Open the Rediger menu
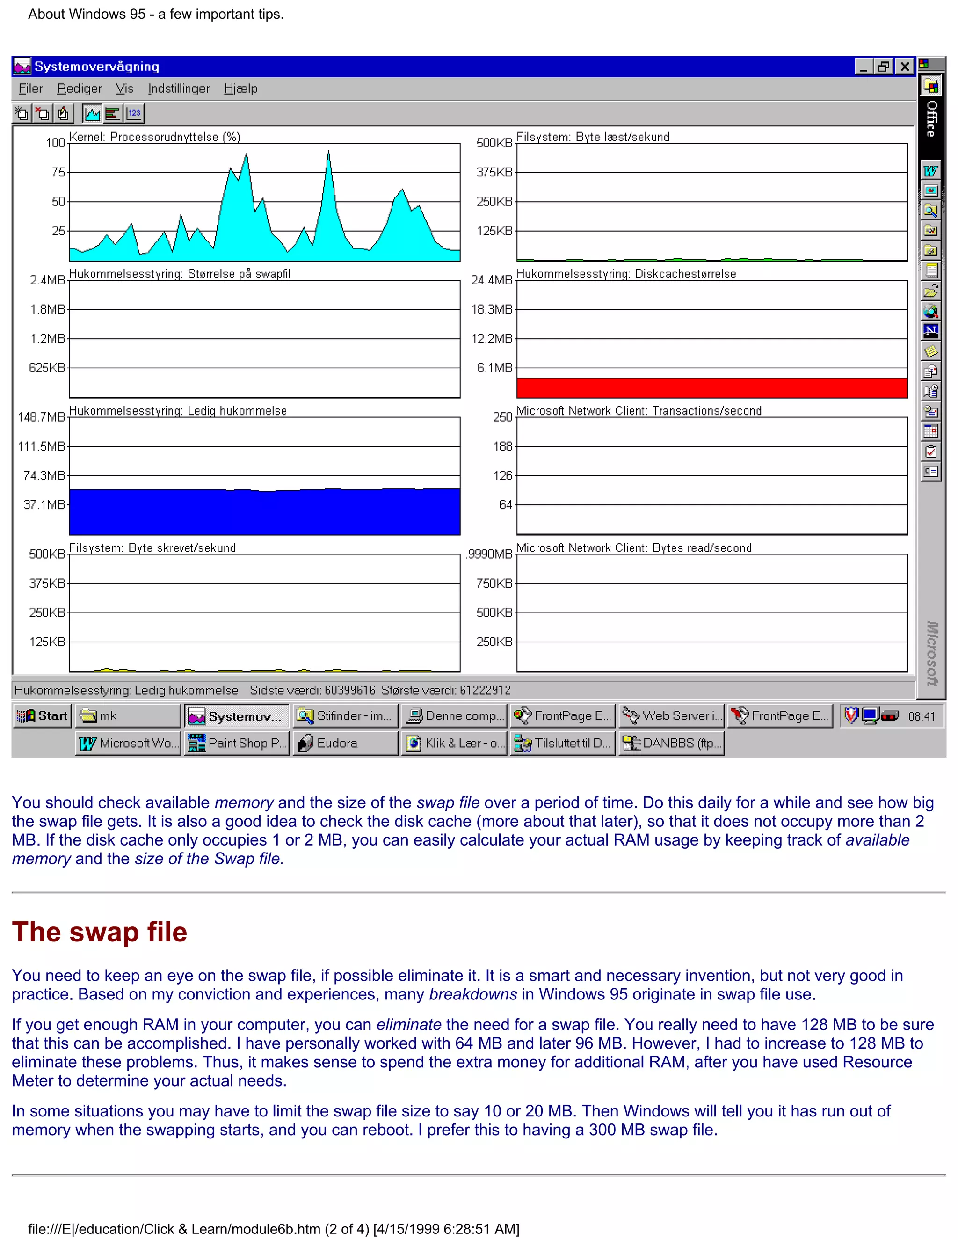The height and width of the screenshot is (1240, 958). [x=80, y=88]
